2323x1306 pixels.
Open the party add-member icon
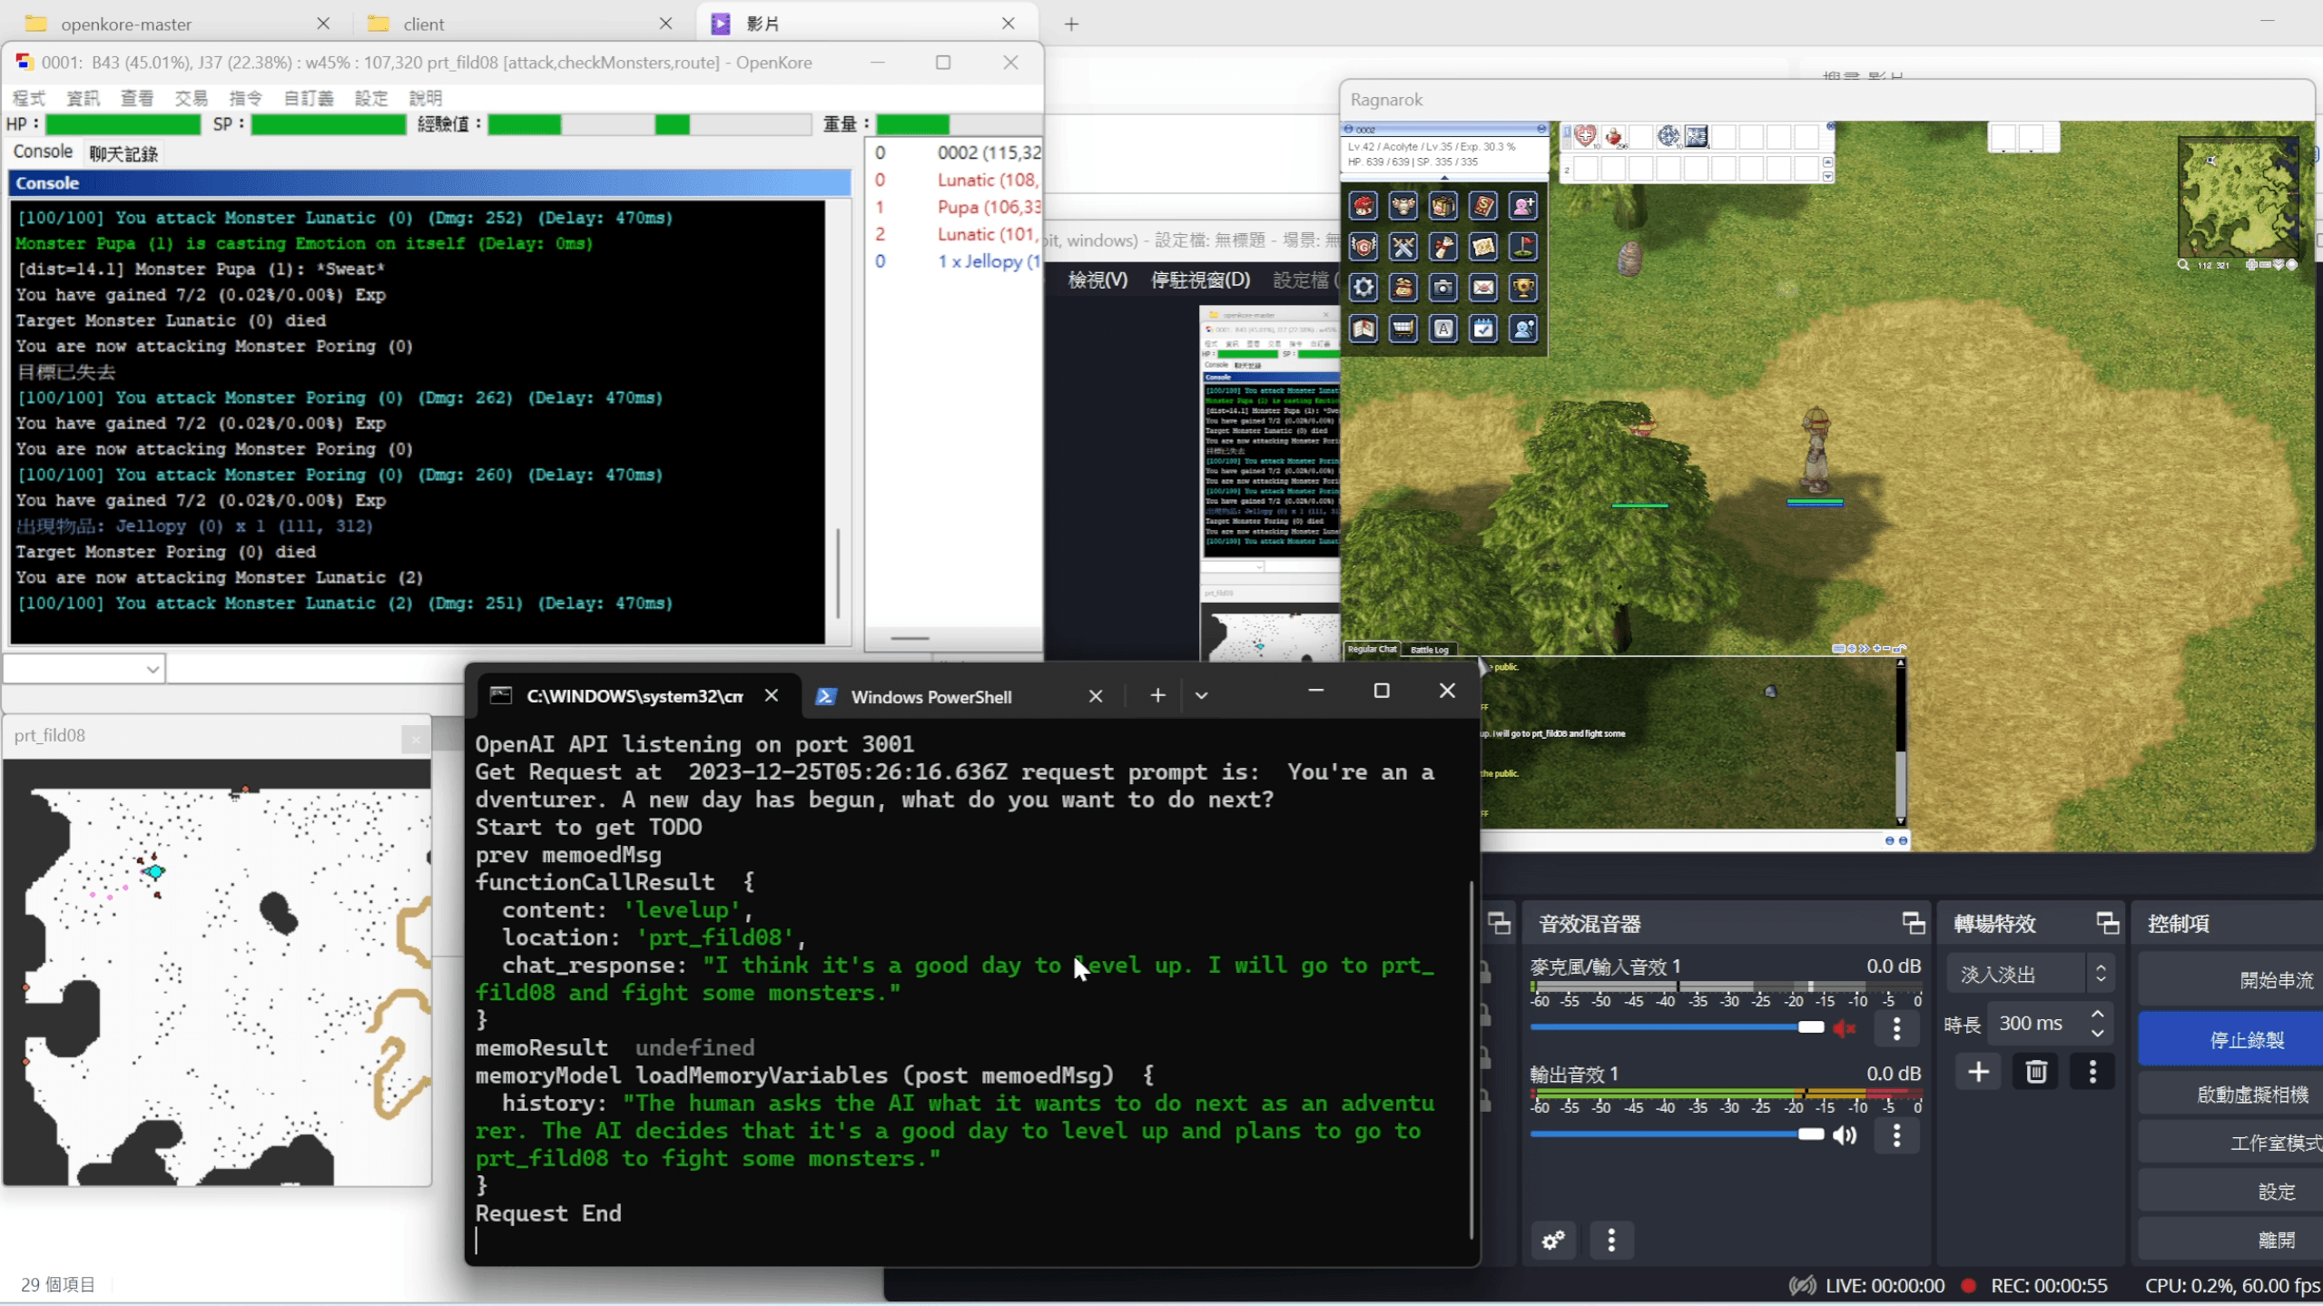pos(1523,207)
